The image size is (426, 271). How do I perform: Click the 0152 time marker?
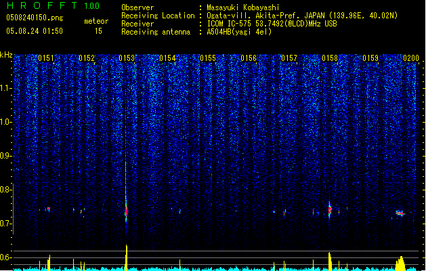(x=87, y=58)
